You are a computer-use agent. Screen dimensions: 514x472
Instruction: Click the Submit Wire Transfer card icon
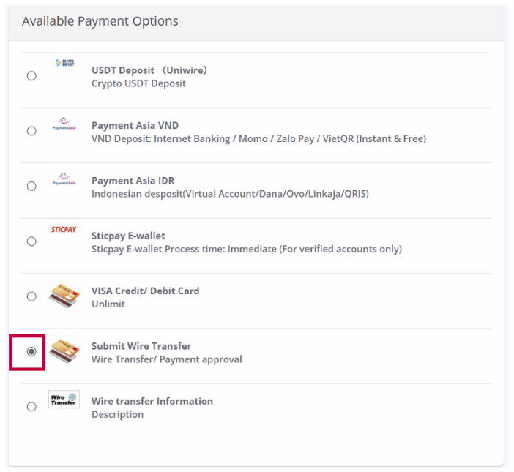[64, 351]
